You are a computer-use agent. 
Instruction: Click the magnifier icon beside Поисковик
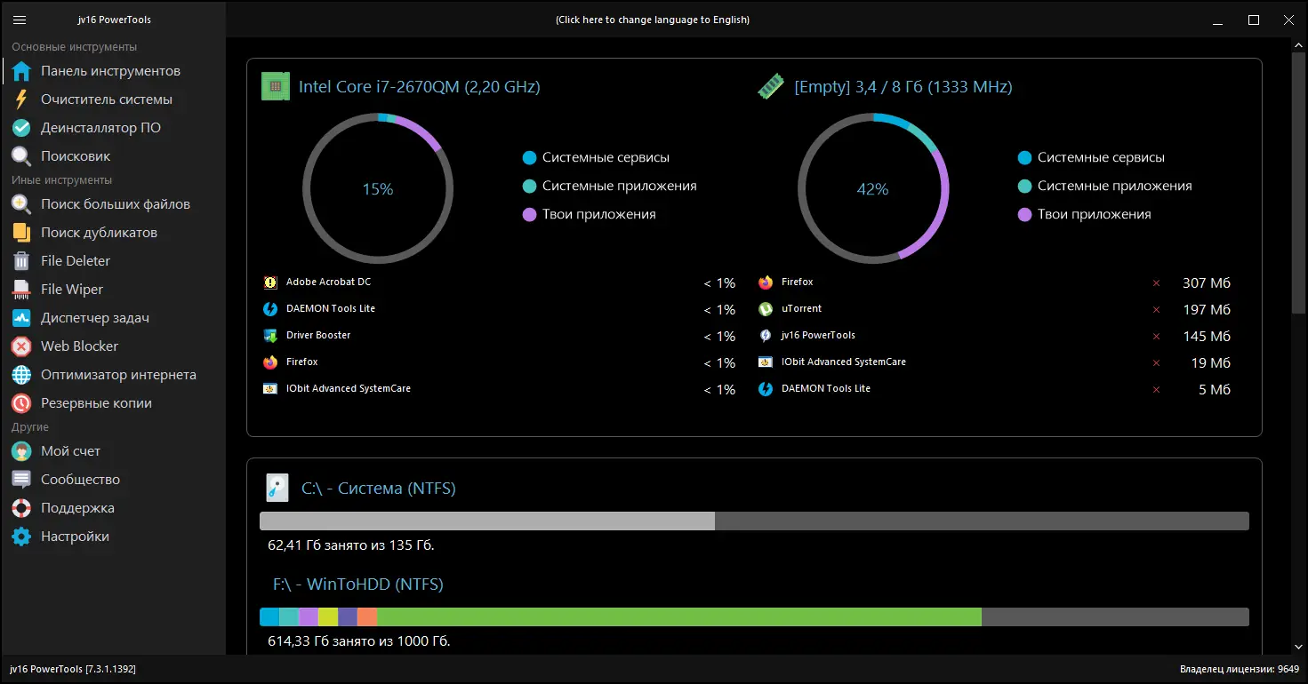[x=21, y=156]
